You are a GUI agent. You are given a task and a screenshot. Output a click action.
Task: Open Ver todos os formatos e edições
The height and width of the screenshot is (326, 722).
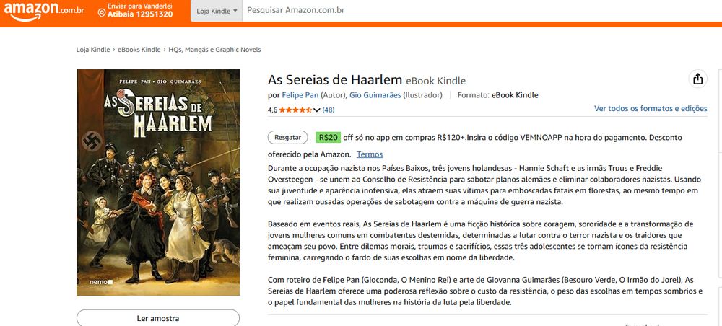[x=651, y=108]
